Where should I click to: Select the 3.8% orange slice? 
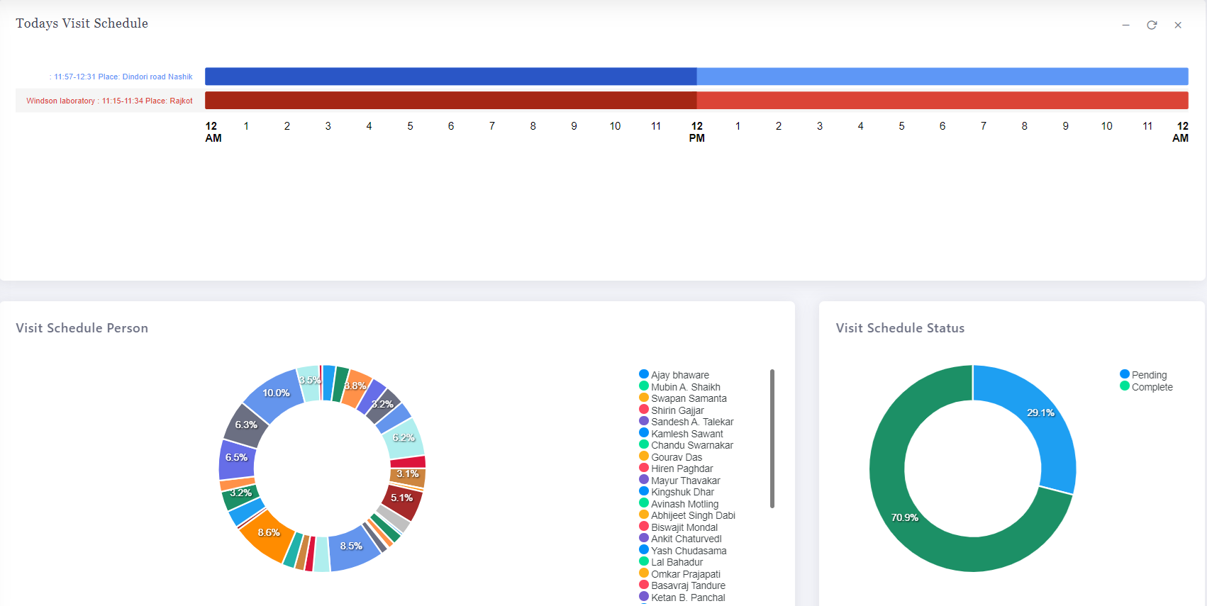click(356, 388)
